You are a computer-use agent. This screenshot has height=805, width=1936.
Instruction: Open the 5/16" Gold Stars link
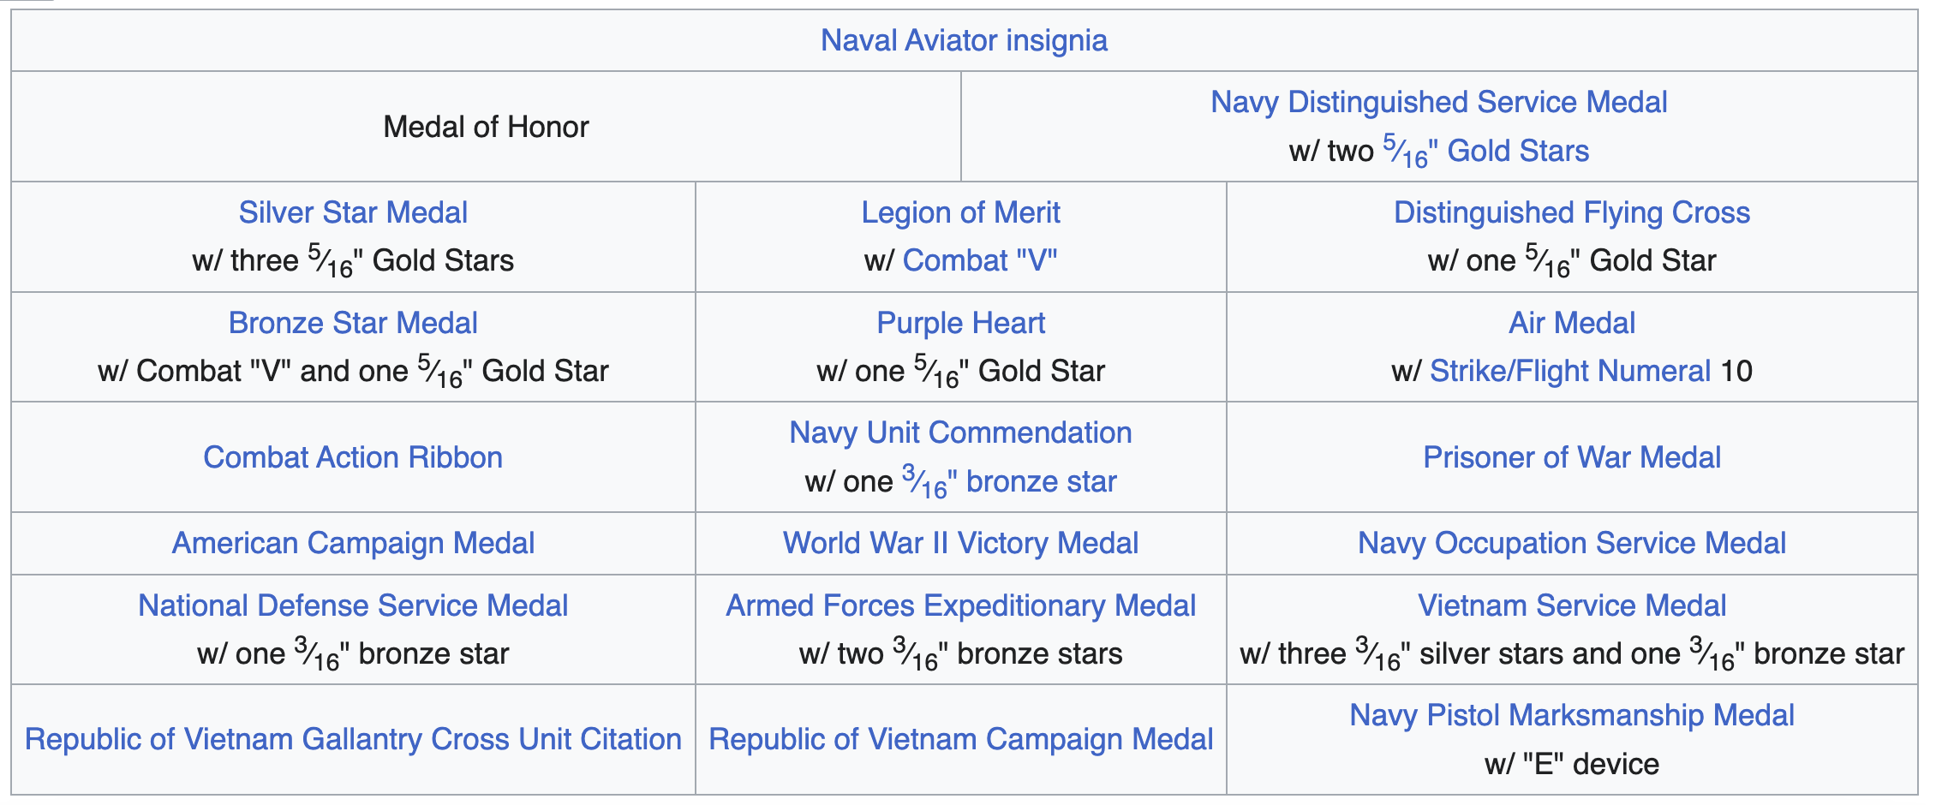point(1486,151)
